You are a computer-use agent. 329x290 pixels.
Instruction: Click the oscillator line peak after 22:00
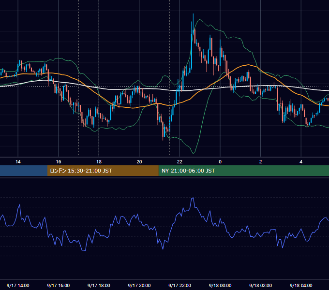tap(193, 198)
